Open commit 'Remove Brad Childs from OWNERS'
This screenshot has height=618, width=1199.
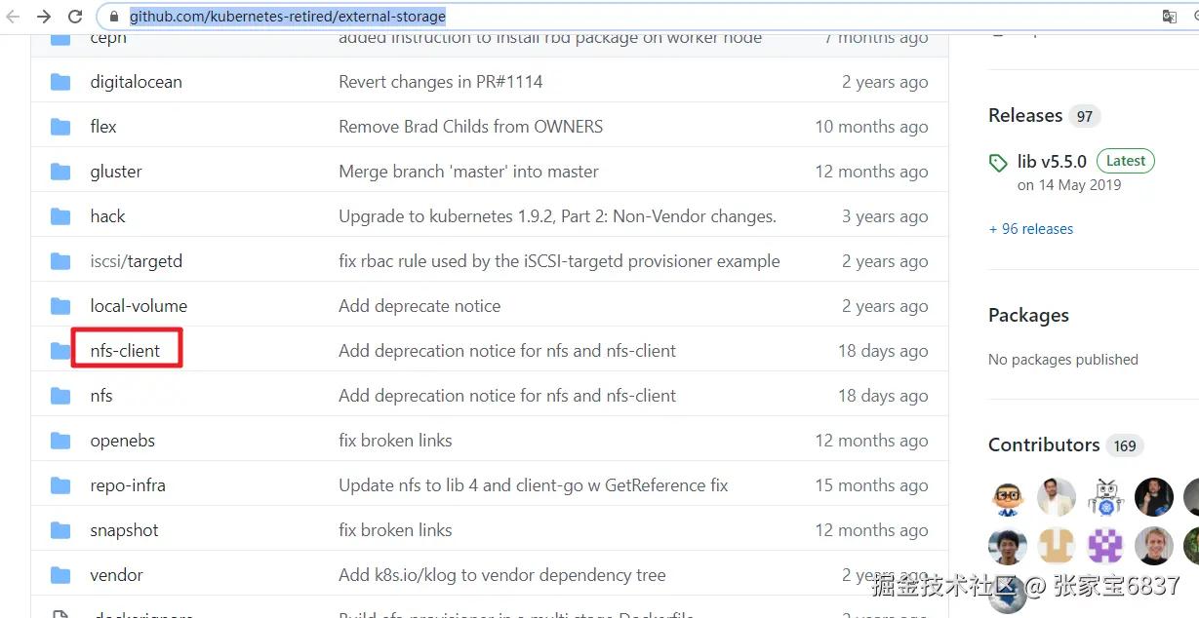pyautogui.click(x=470, y=127)
